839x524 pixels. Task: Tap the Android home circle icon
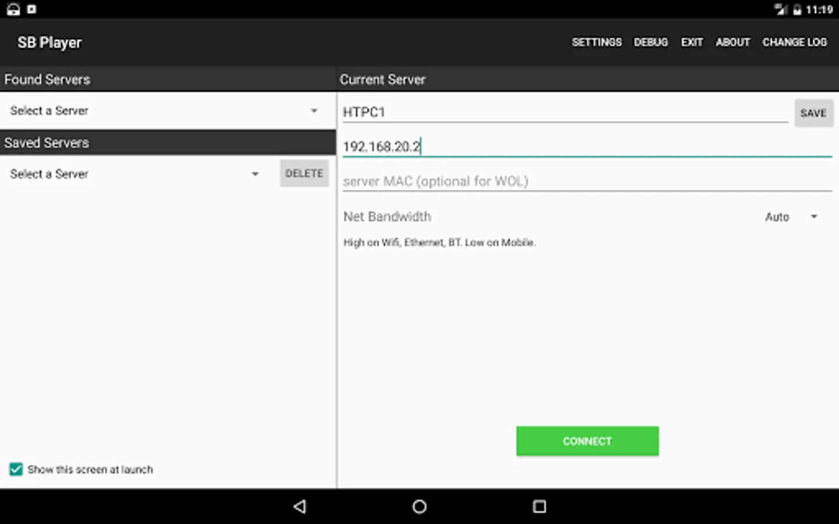tap(419, 507)
